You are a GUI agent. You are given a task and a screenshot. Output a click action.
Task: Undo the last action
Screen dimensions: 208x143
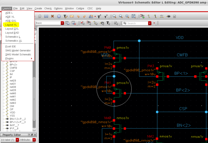[x=78, y=16]
